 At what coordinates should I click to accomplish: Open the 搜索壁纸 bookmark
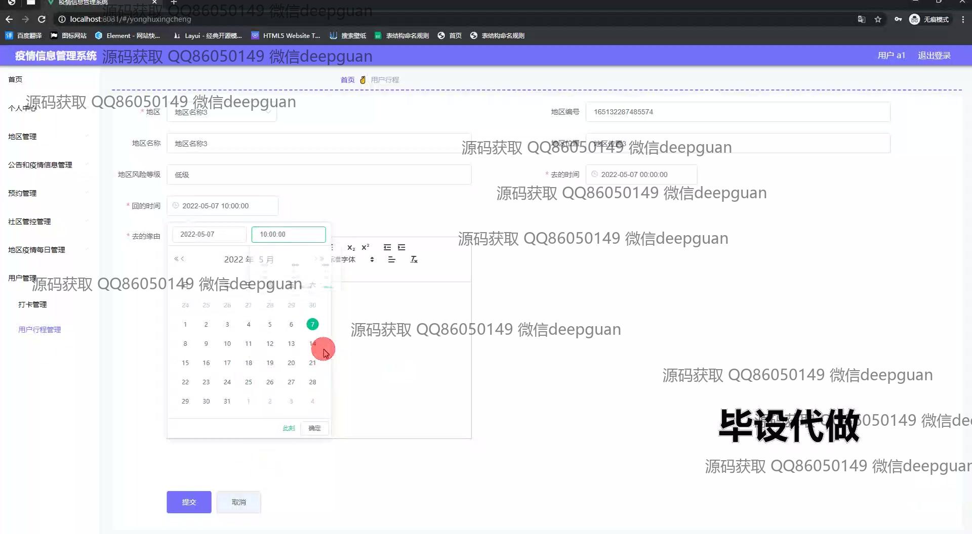[348, 35]
